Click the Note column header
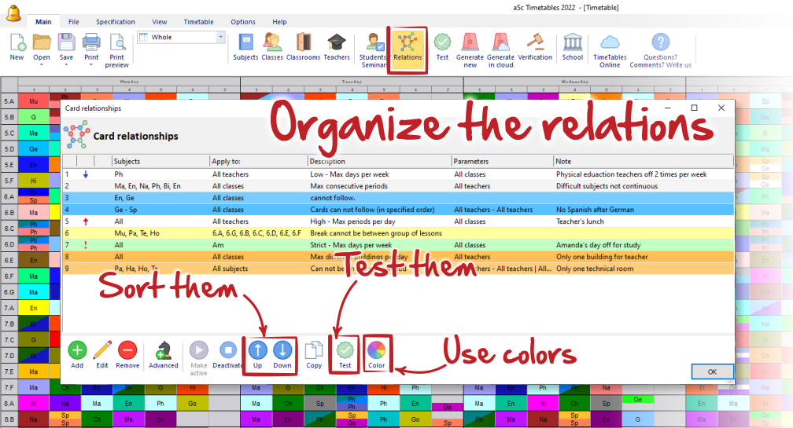Image resolution: width=793 pixels, height=428 pixels. tap(644, 162)
